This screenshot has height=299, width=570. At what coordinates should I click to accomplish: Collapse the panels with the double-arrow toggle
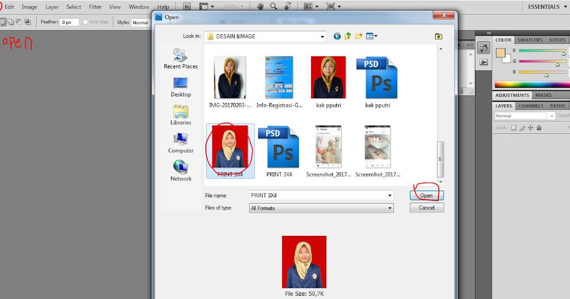coord(488,33)
